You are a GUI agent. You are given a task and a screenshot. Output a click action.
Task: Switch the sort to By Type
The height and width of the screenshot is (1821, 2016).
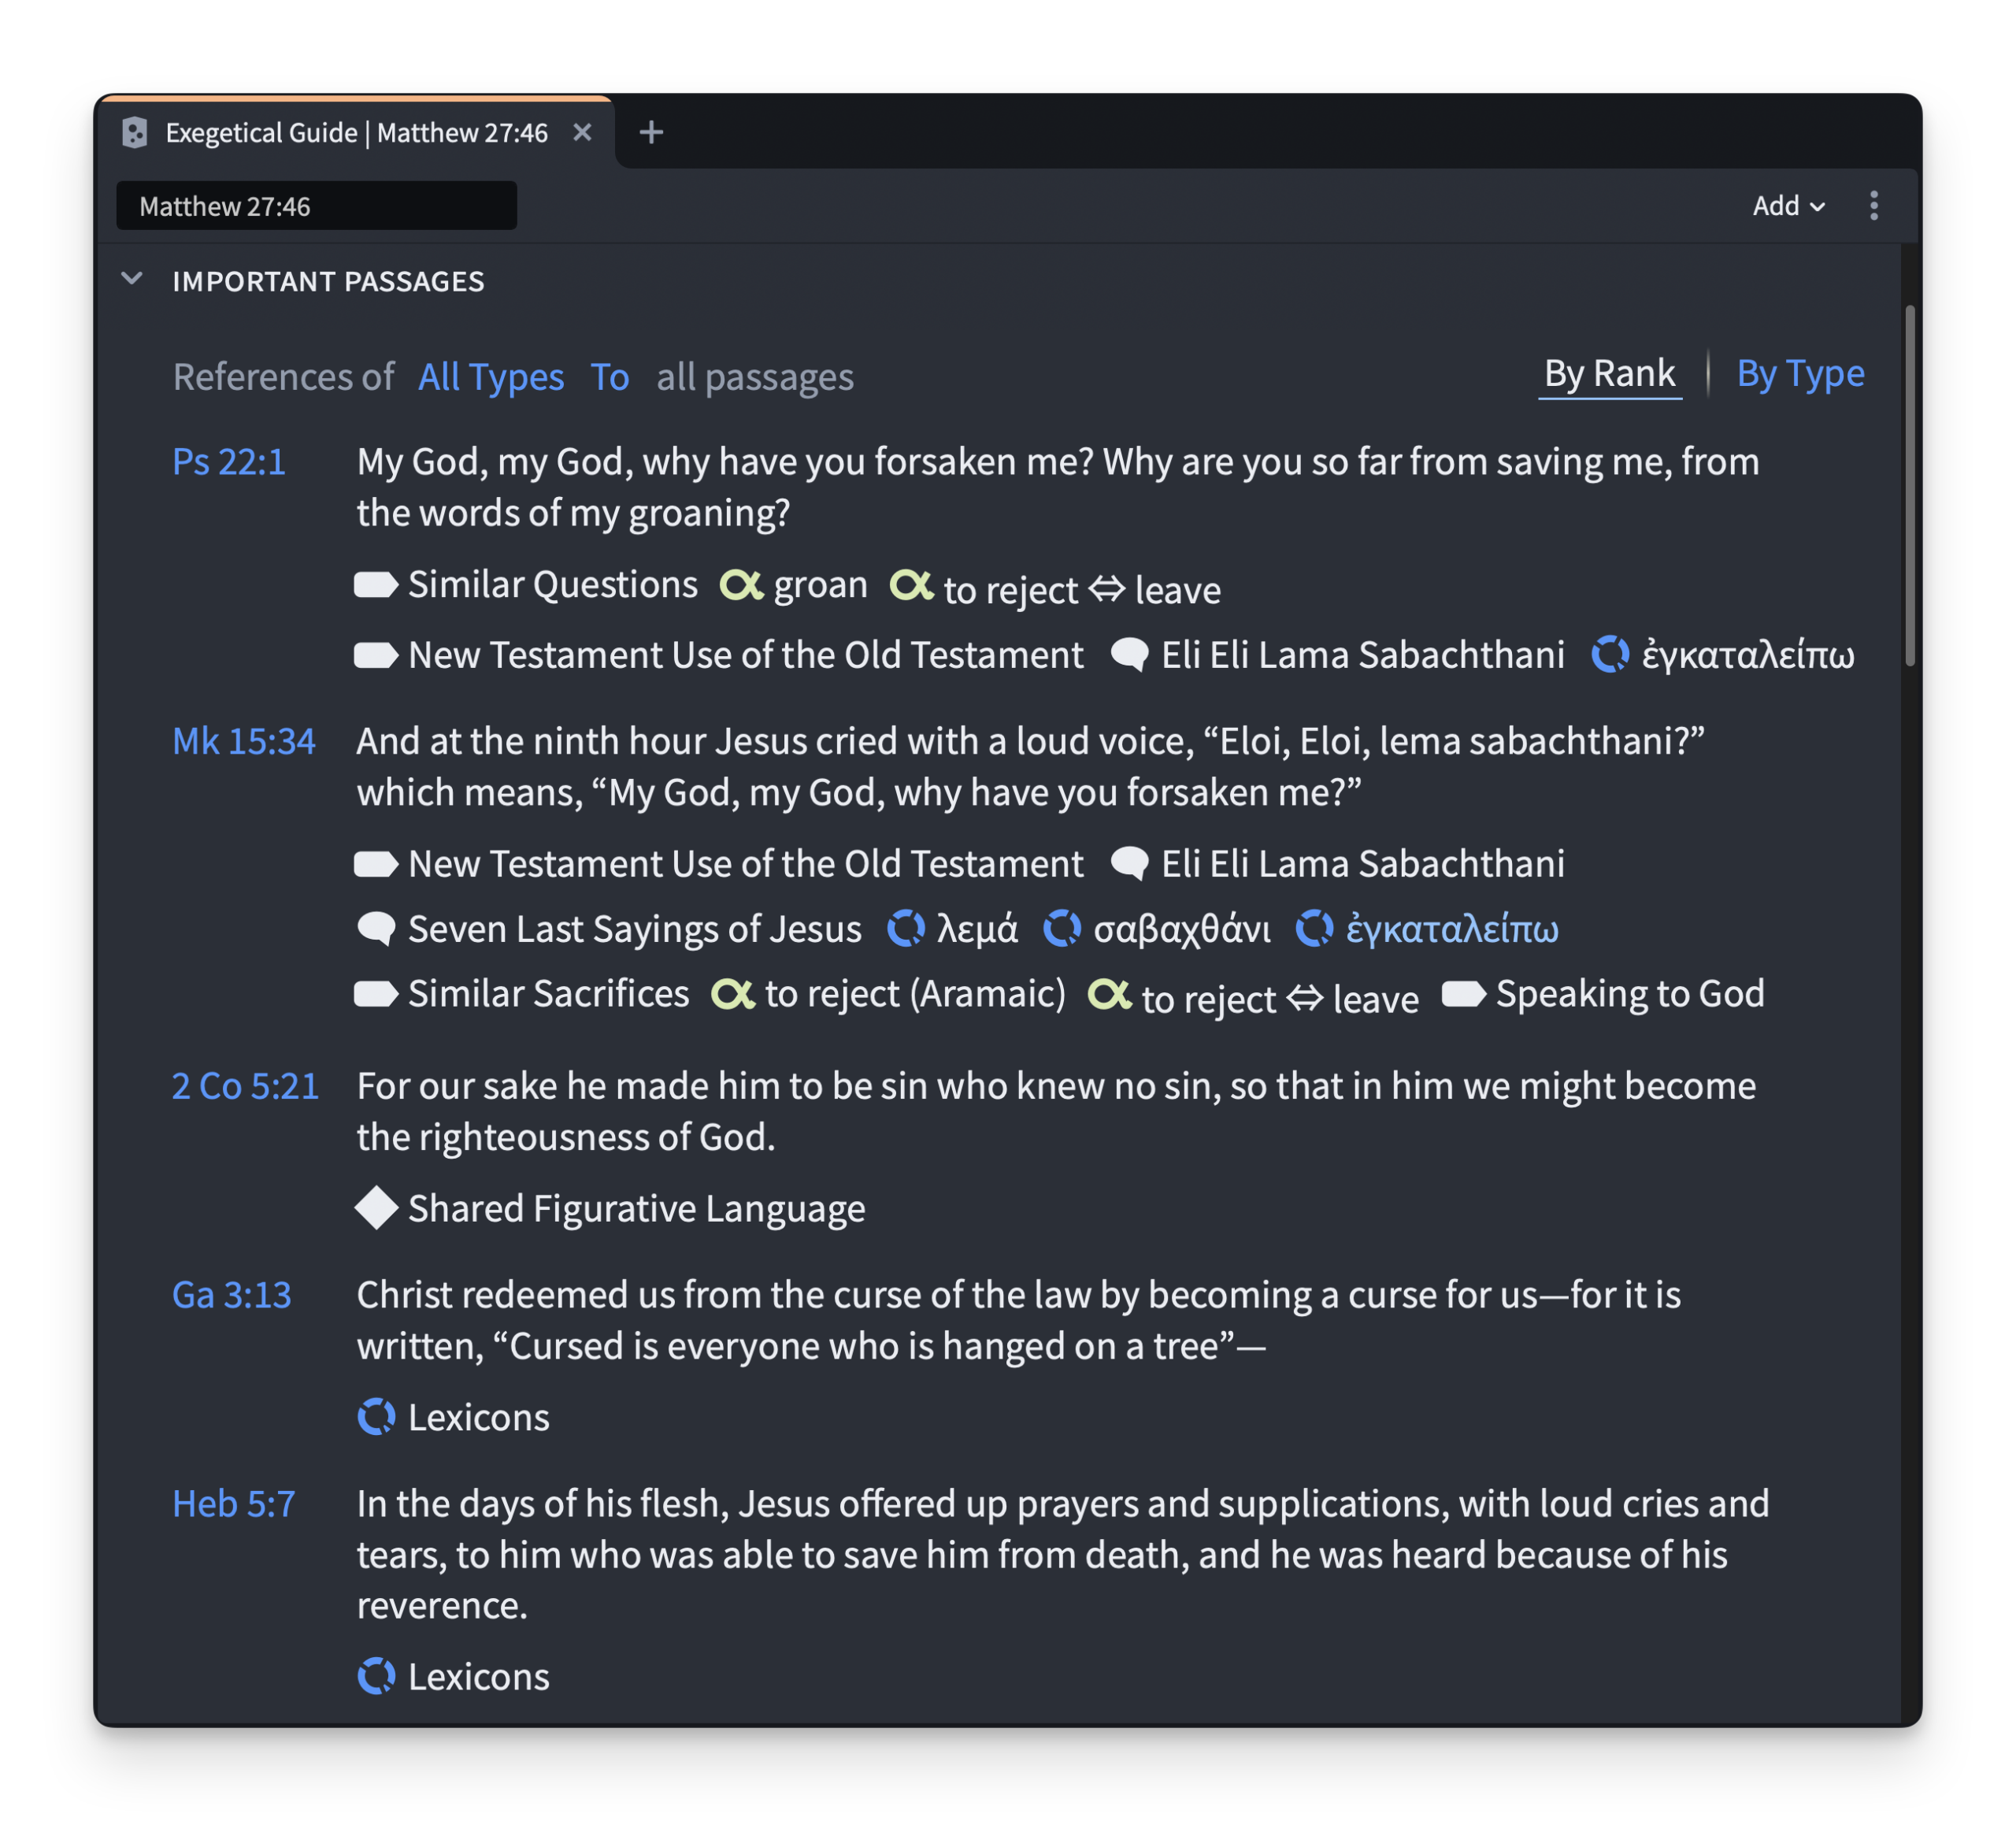coord(1799,374)
